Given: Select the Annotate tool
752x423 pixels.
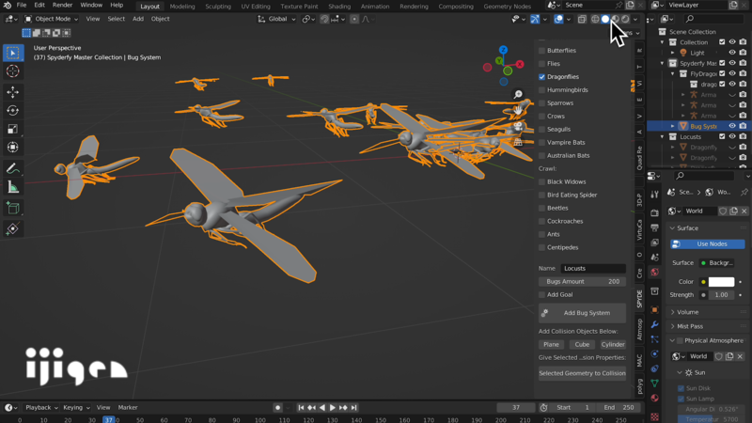Looking at the screenshot, I should [x=13, y=168].
